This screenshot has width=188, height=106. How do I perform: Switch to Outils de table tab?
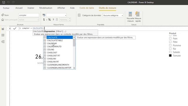87,8
